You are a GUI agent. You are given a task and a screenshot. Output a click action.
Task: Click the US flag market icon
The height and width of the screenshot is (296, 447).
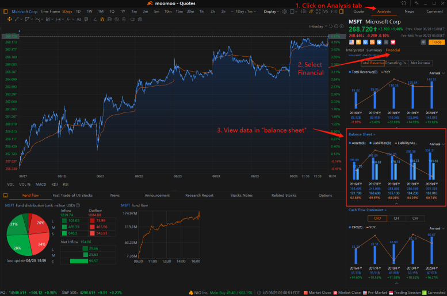coord(352,42)
